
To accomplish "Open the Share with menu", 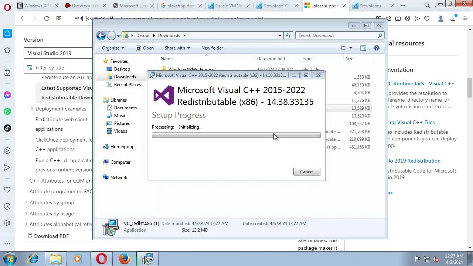I will 177,48.
